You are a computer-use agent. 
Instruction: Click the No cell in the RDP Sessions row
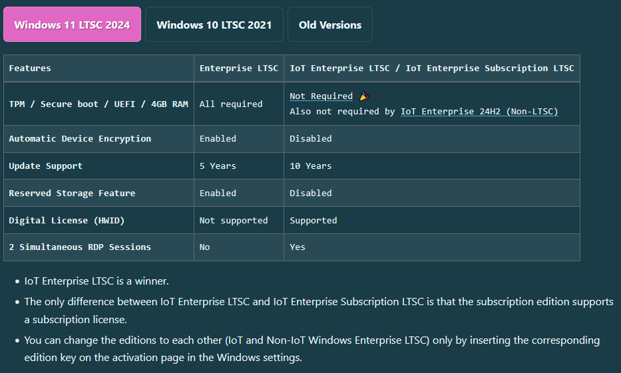(239, 247)
